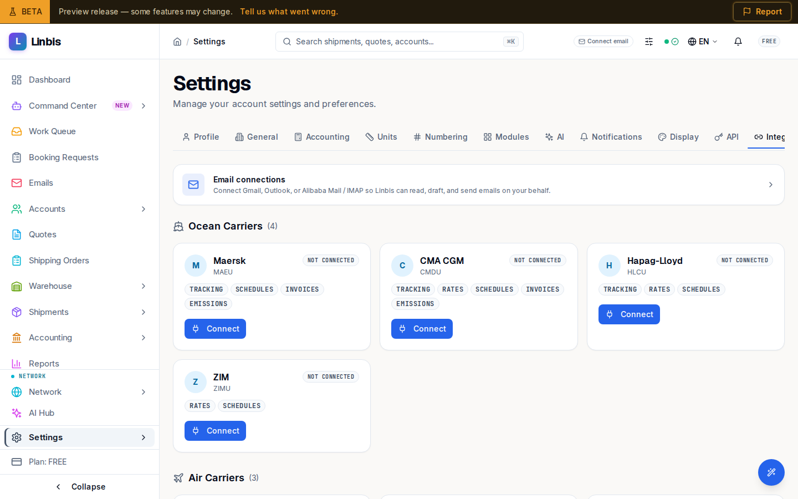
Task: Click the Maersk carrier avatar
Action: click(x=196, y=266)
